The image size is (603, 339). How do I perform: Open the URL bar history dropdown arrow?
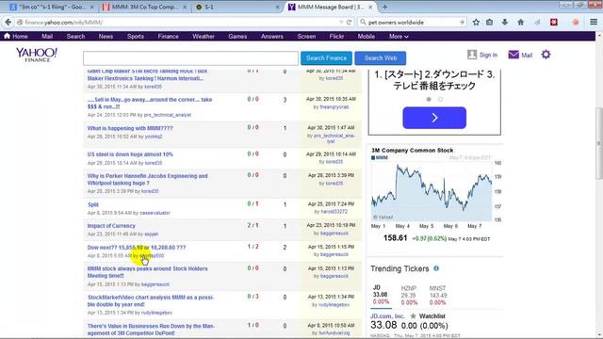coord(341,23)
